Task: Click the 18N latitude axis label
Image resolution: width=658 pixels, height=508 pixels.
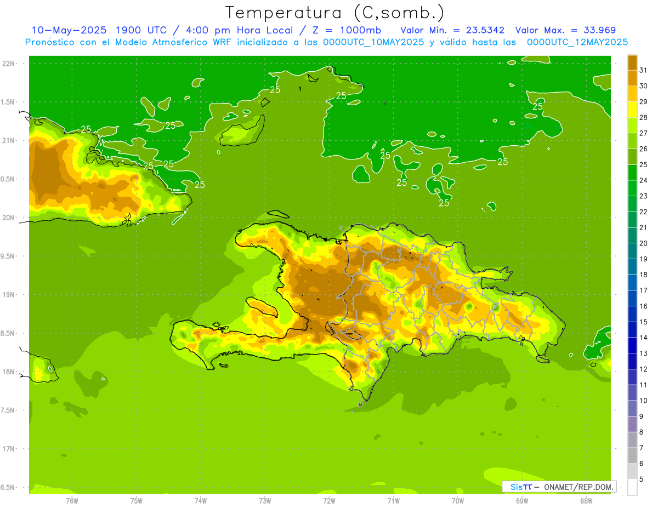Action: click(8, 372)
